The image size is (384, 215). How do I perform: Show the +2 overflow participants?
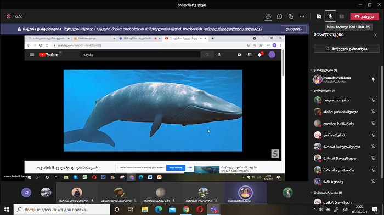pos(26,193)
